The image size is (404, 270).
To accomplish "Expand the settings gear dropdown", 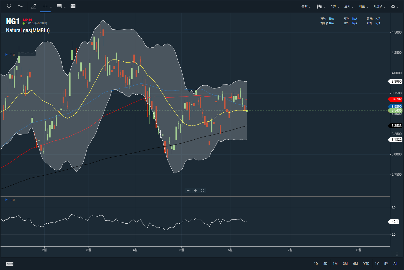I will pyautogui.click(x=395, y=7).
